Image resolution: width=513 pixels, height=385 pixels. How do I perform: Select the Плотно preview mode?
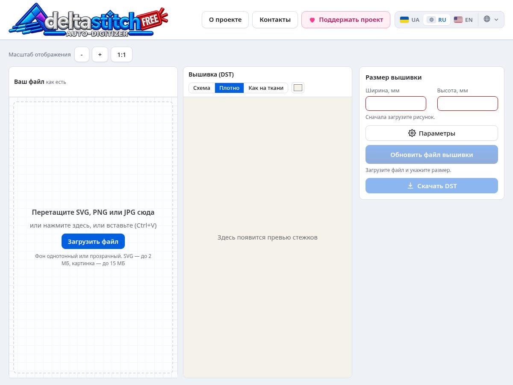point(229,88)
